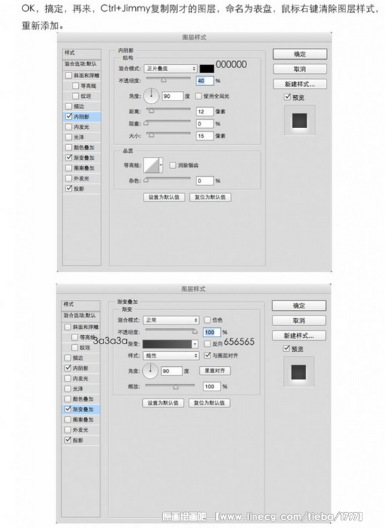Viewport: 385px width, 528px height.
Task: Click the black shadow color swatch in Inner Shadow dialog
Action: [207, 69]
